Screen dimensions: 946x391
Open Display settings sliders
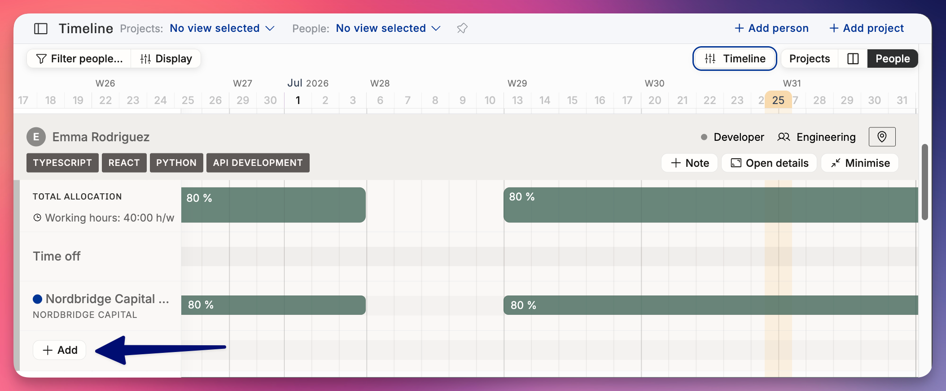tap(166, 59)
